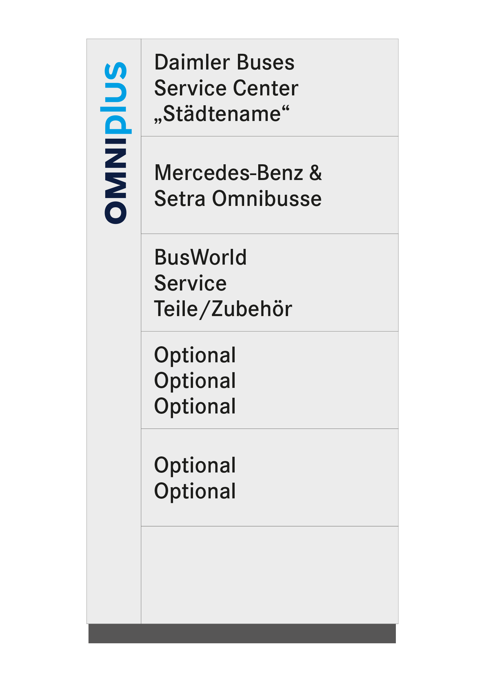Click first Optional in the three-line panel
This screenshot has width=485, height=682.
coord(195,355)
